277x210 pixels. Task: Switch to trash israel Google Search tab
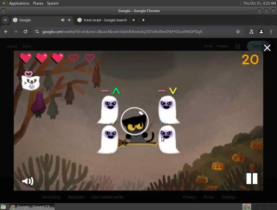105,20
